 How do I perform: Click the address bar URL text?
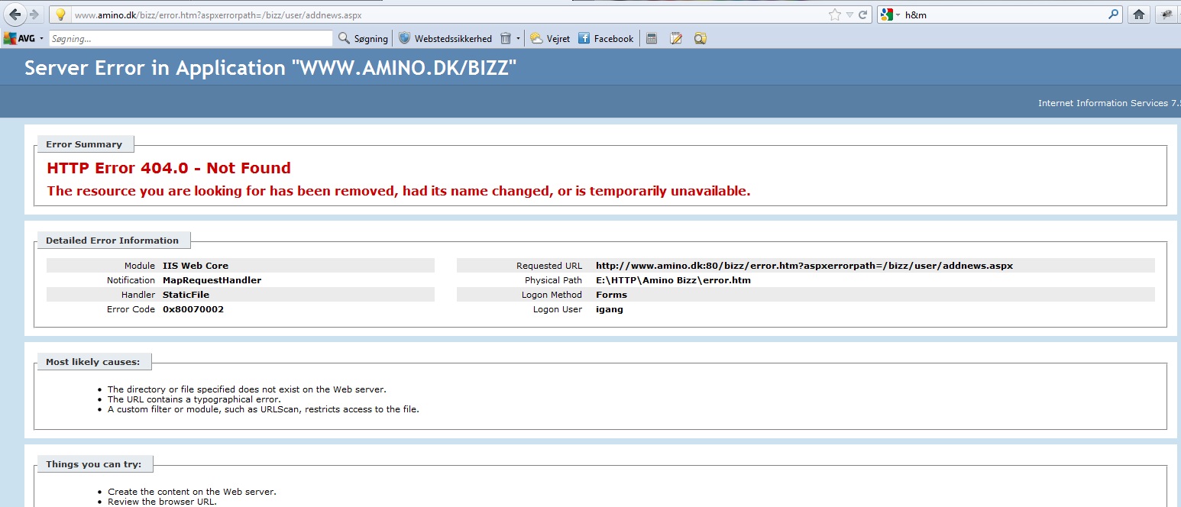[218, 15]
